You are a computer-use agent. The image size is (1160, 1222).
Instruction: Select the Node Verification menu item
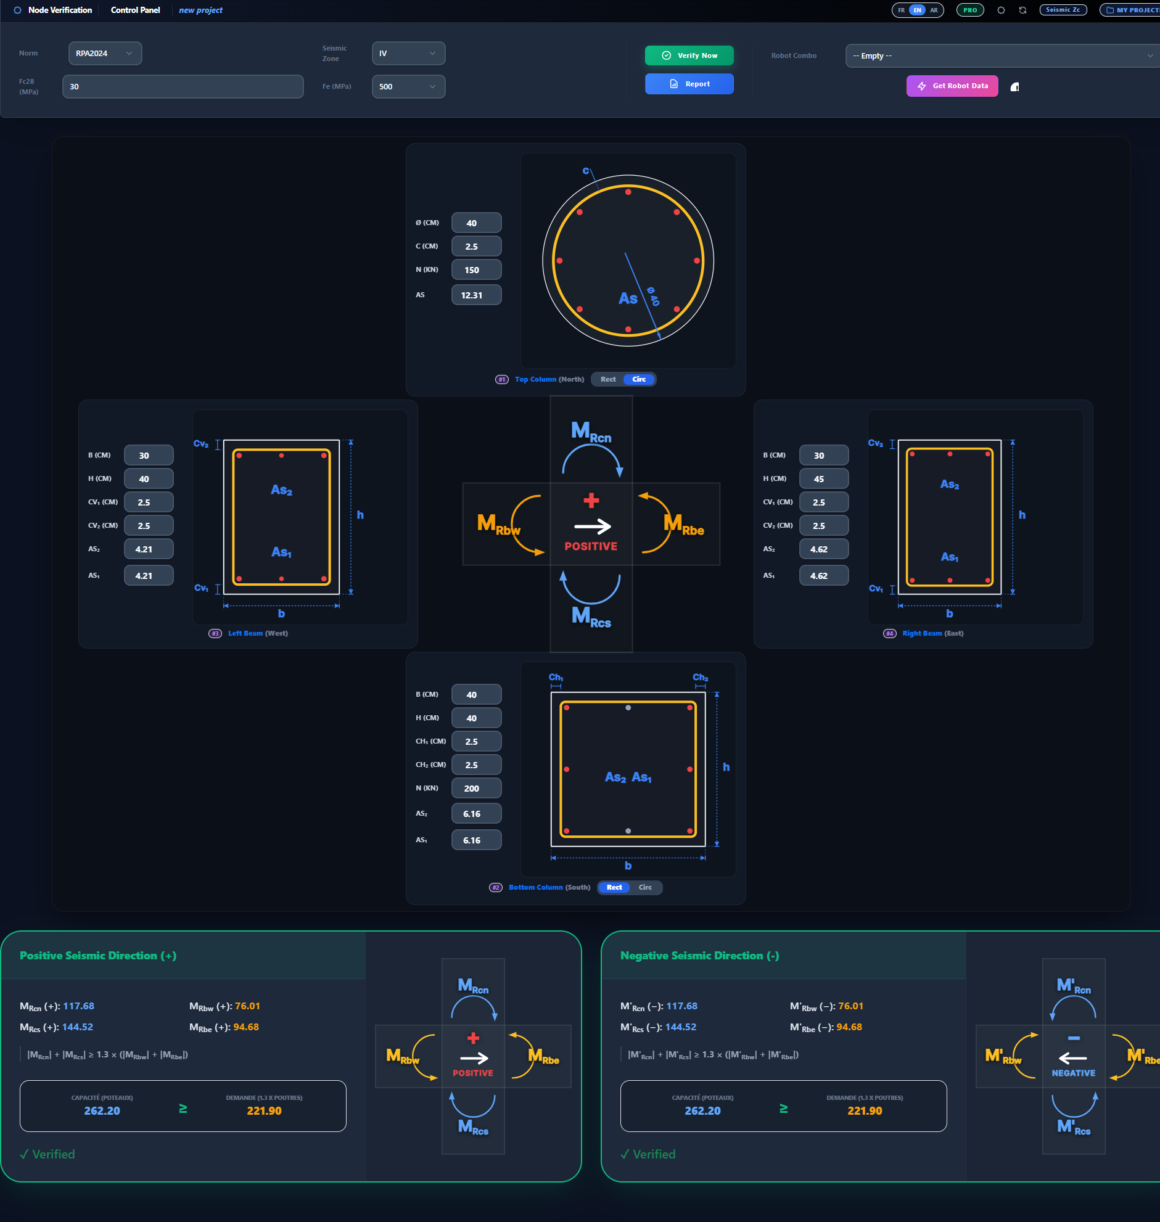click(60, 10)
